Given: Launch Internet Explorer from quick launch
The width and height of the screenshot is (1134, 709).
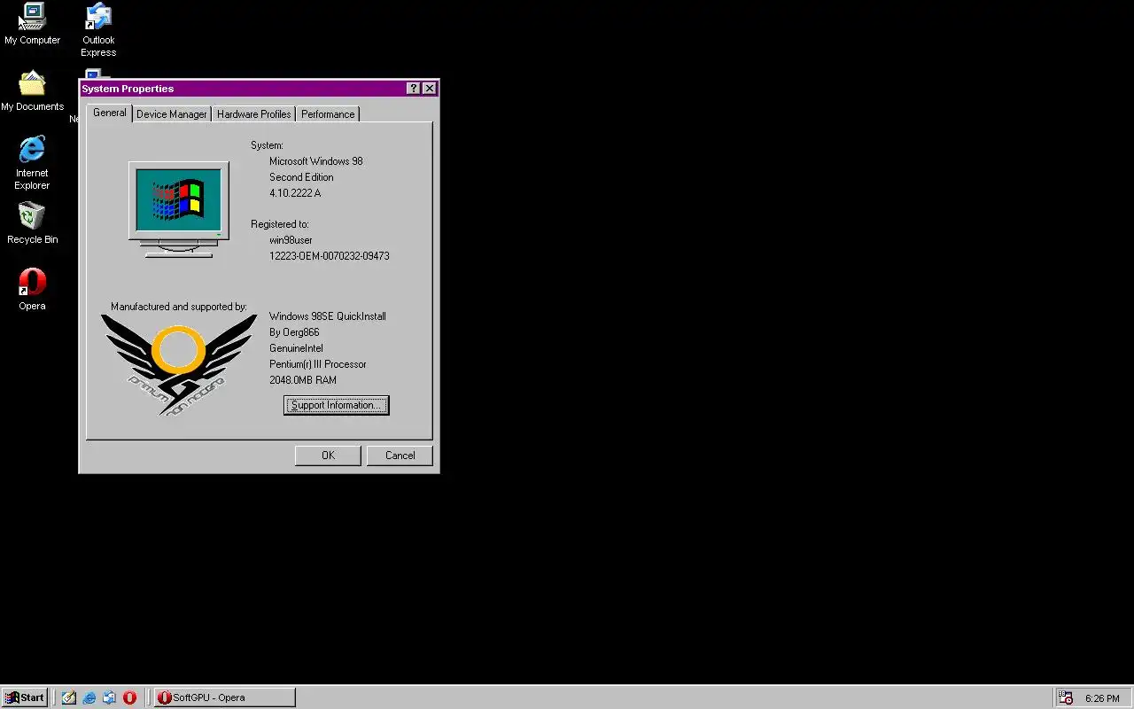Looking at the screenshot, I should tap(89, 697).
